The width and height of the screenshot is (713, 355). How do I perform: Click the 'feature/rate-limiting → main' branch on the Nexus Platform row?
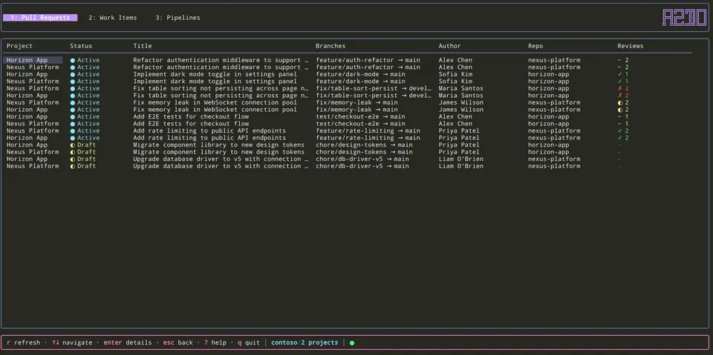368,130
